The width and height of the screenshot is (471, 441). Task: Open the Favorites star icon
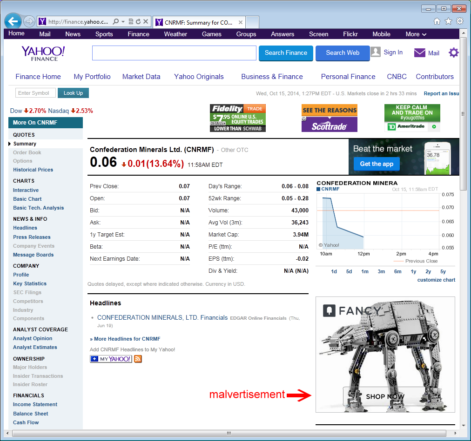(x=449, y=21)
